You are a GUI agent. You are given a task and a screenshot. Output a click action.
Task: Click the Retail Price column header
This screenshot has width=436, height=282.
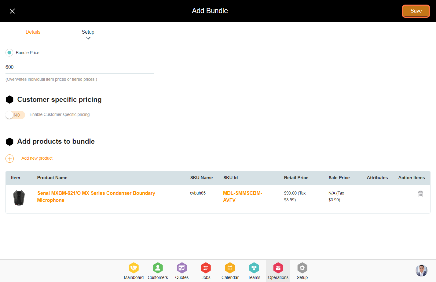(296, 178)
